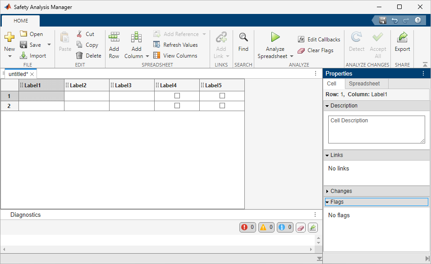Viewport: 431px width, 264px height.
Task: Click the errors count filter button
Action: tap(248, 228)
